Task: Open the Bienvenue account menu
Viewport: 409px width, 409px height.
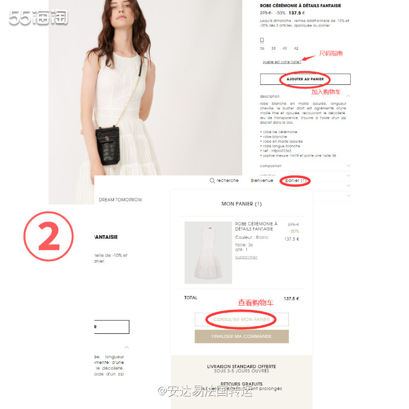Action: pyautogui.click(x=262, y=180)
